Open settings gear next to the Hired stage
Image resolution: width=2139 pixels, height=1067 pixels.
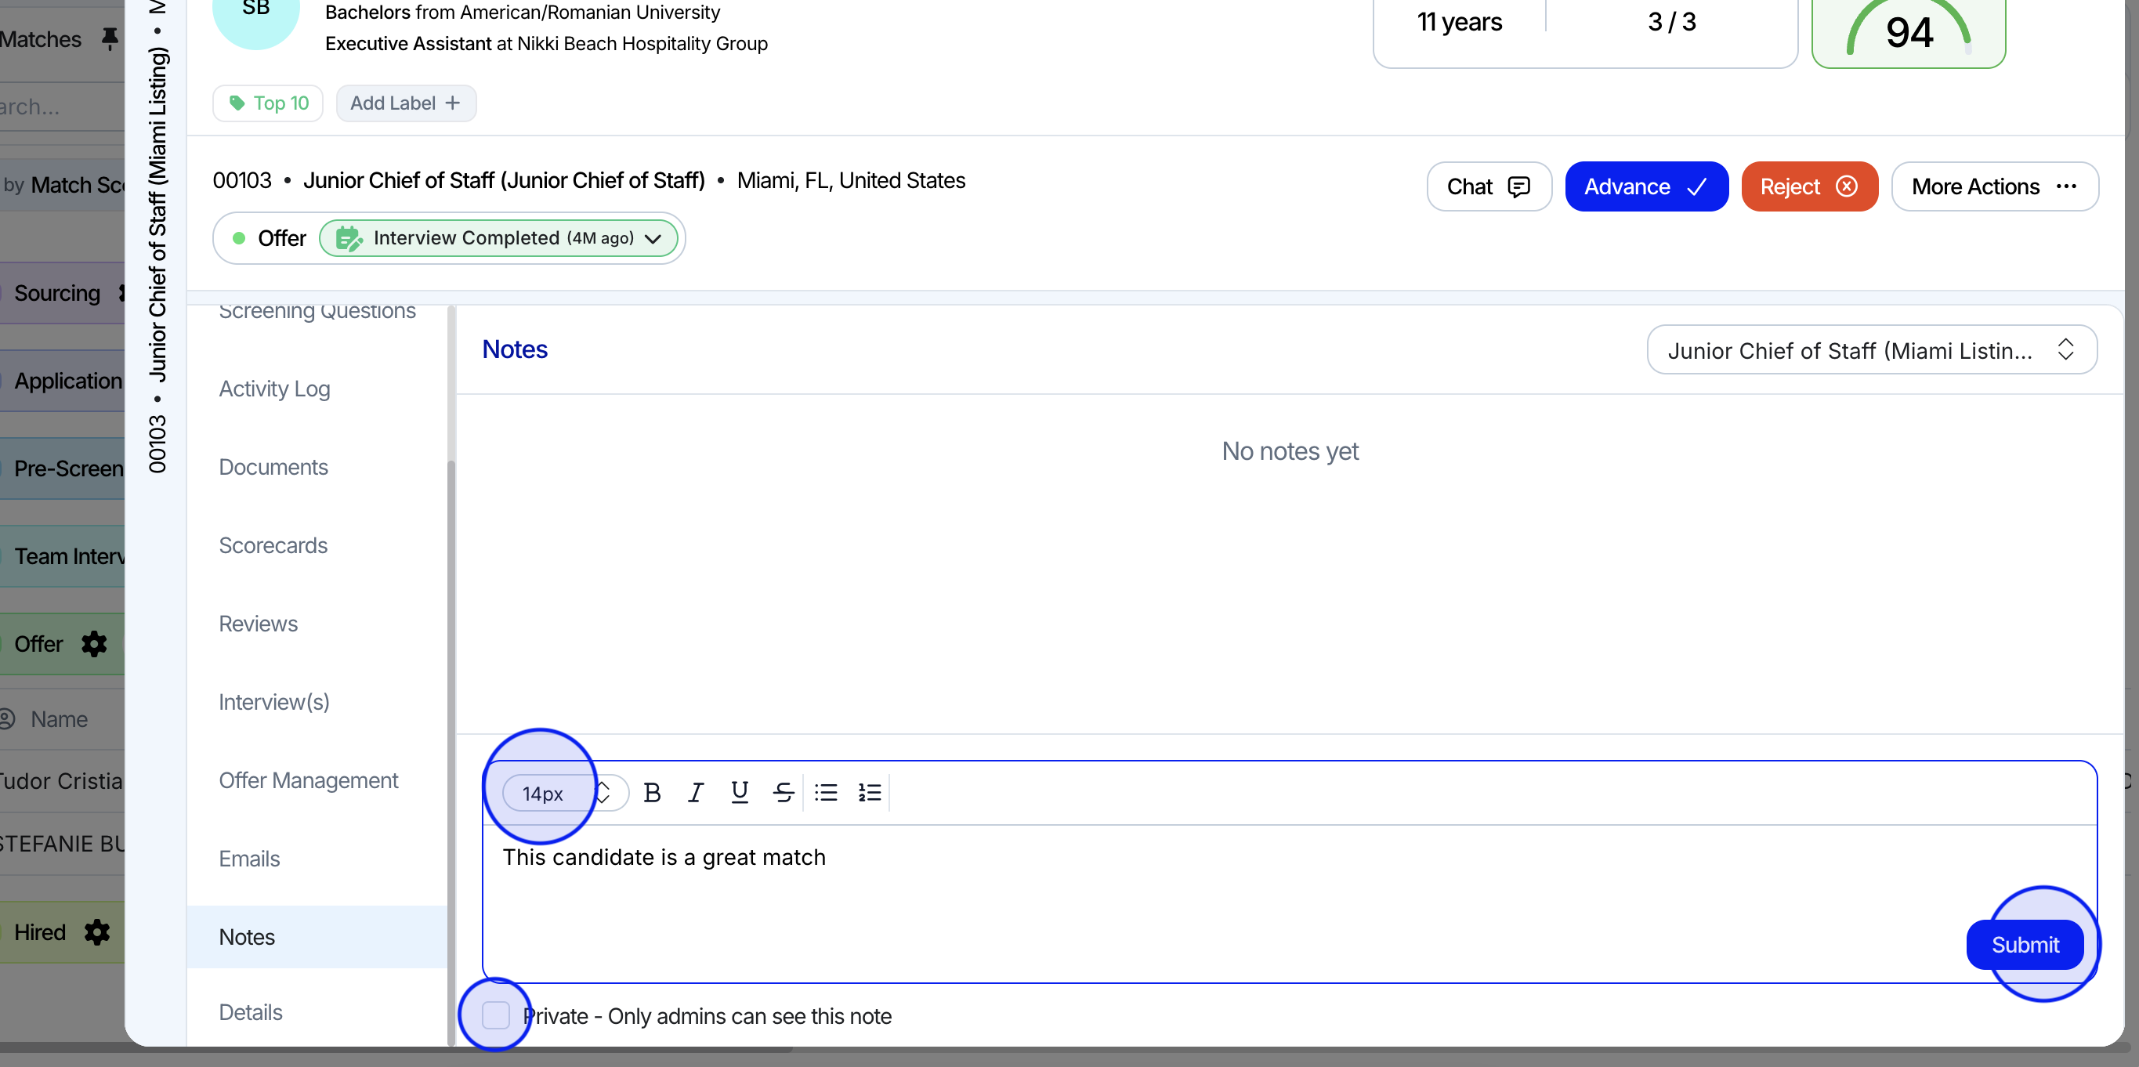coord(97,931)
